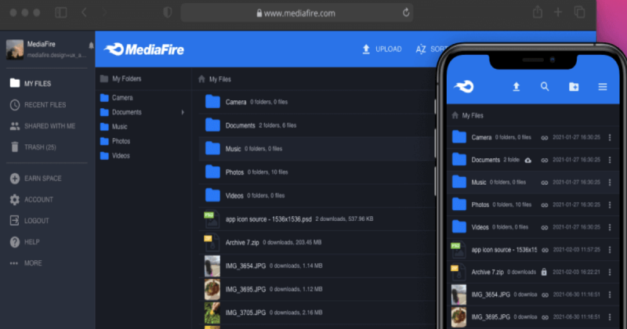Click the MediaFire logo in the blue header
This screenshot has height=329, width=627.
point(144,49)
